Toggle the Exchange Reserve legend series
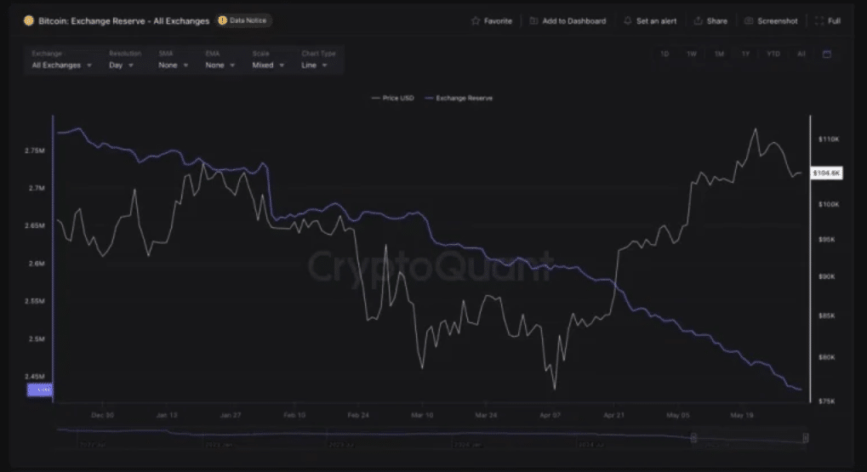Viewport: 867px width, 472px height. pyautogui.click(x=459, y=98)
